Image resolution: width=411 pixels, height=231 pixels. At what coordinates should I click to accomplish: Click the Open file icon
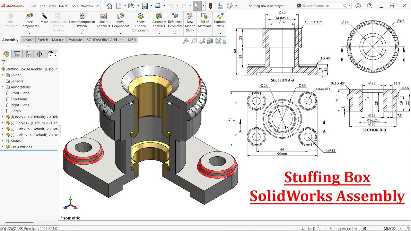pyautogui.click(x=131, y=6)
